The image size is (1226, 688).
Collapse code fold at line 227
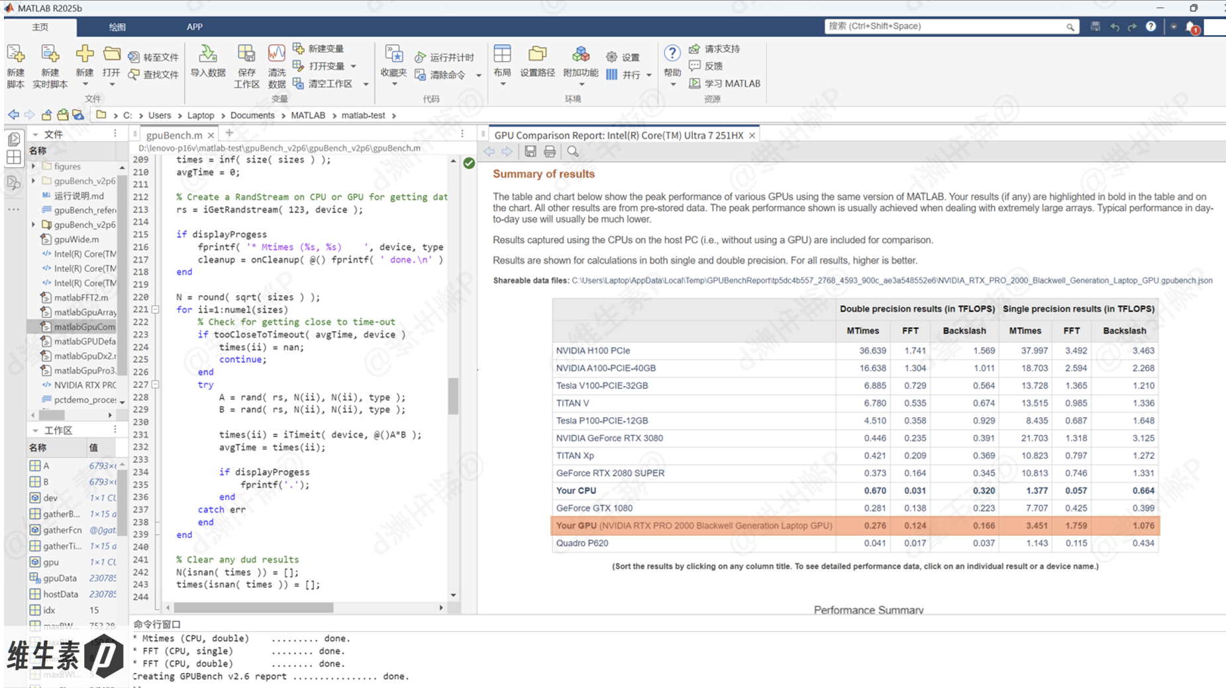click(x=156, y=384)
